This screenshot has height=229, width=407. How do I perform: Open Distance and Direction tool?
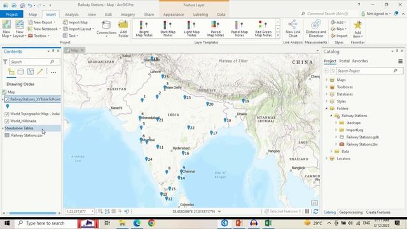(316, 29)
